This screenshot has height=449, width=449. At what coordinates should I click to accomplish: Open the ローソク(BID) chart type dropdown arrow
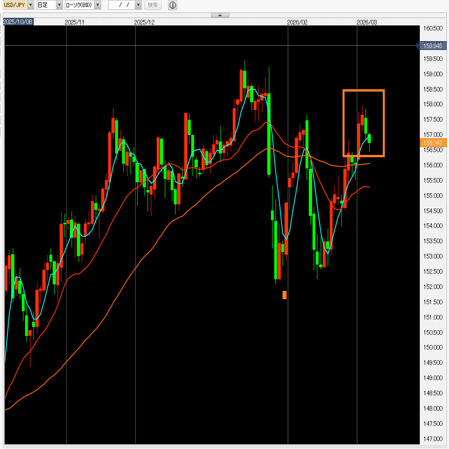point(98,5)
